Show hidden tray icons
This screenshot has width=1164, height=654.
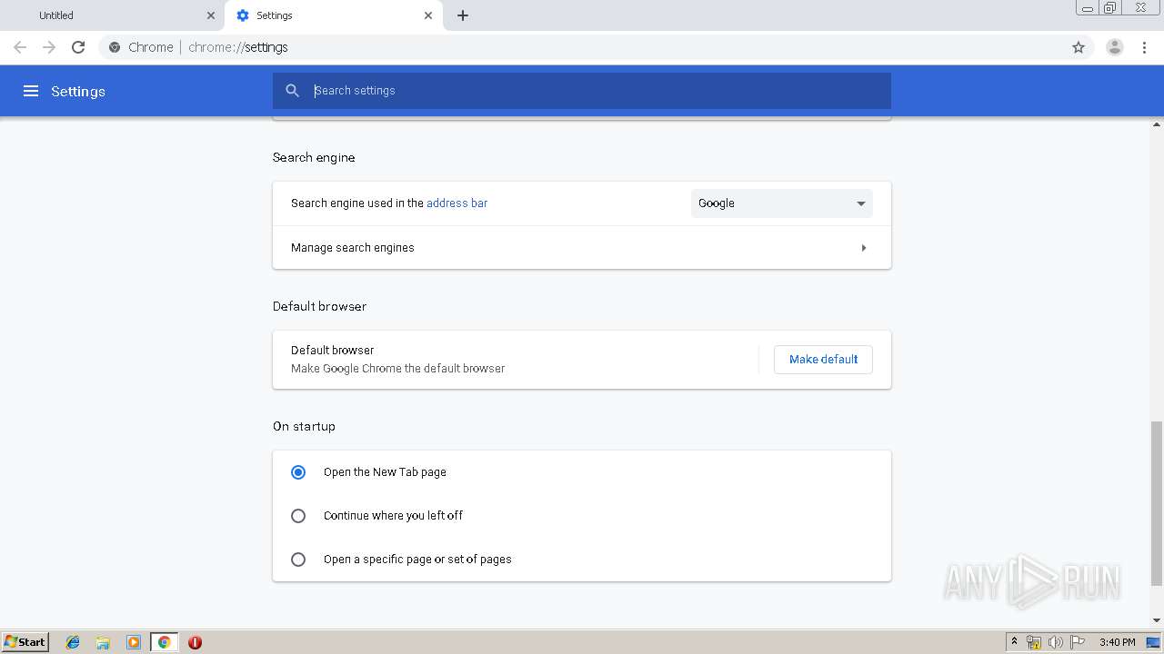pyautogui.click(x=1014, y=642)
